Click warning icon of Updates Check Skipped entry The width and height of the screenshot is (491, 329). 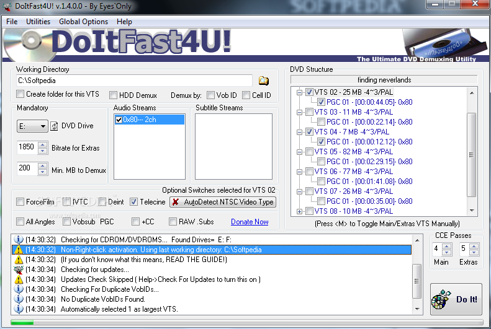pos(19,279)
